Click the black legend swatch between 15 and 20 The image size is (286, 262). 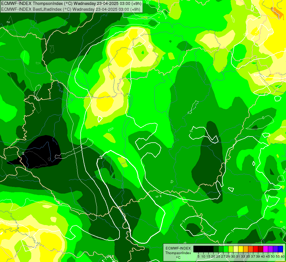(211, 249)
